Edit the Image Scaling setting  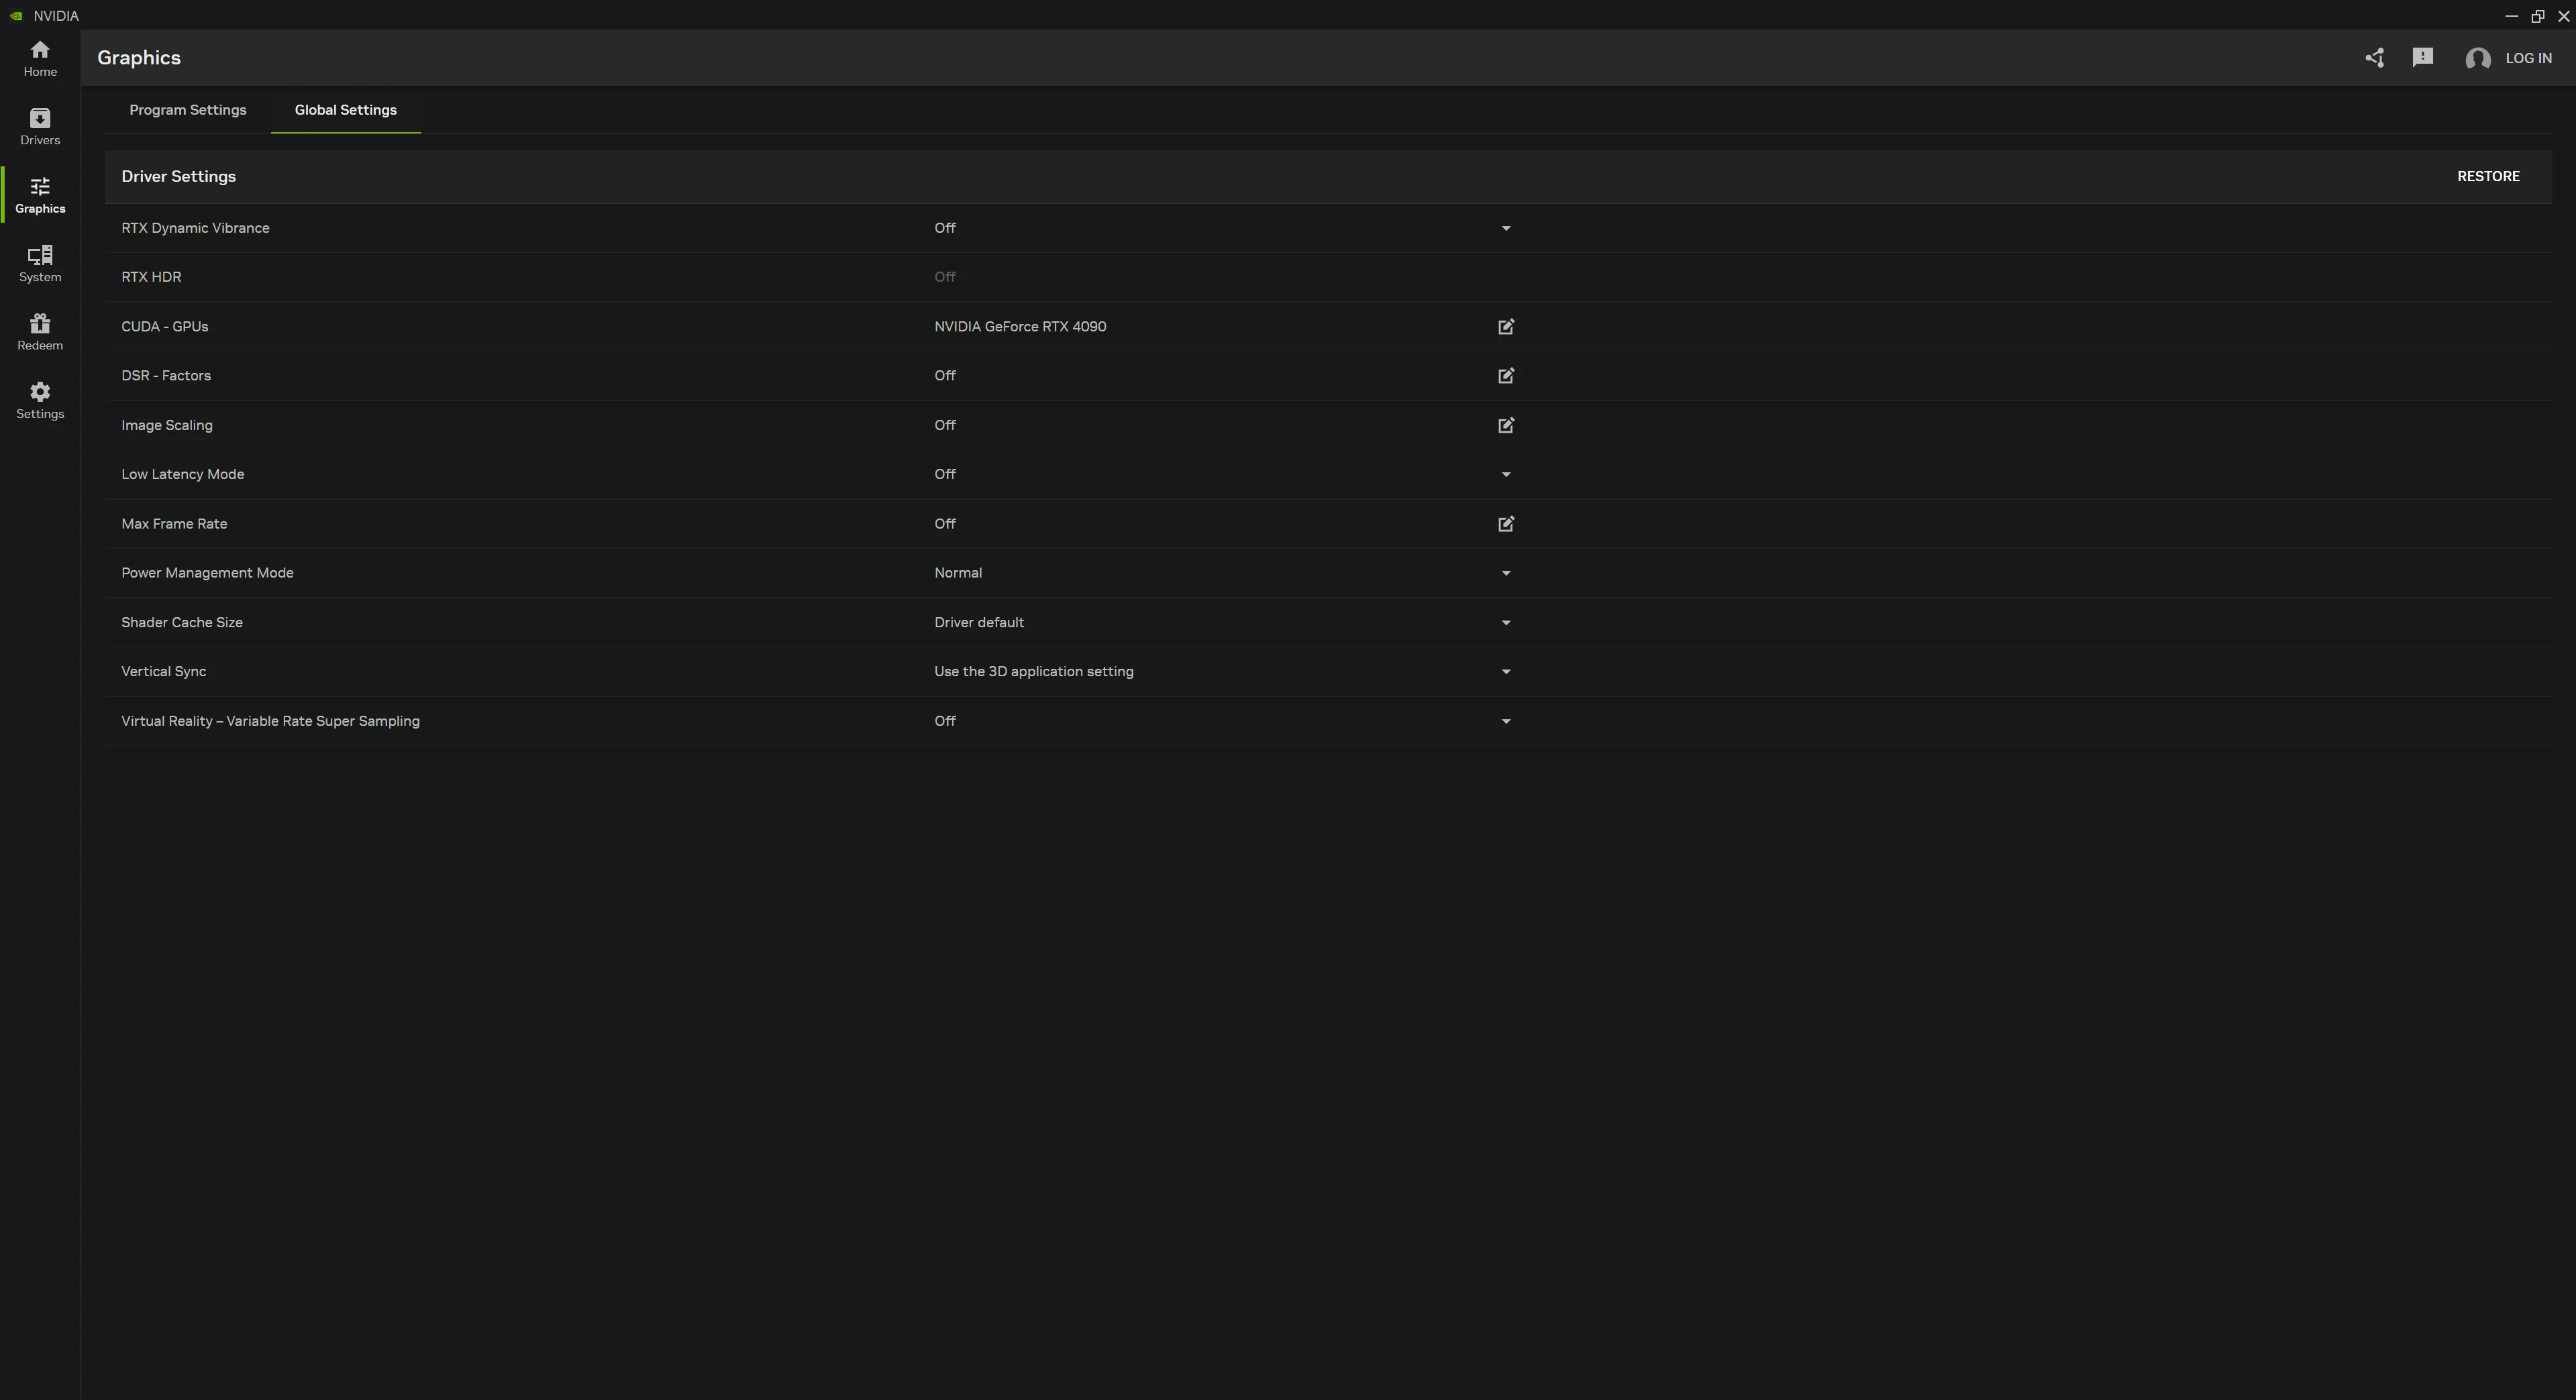pos(1505,425)
